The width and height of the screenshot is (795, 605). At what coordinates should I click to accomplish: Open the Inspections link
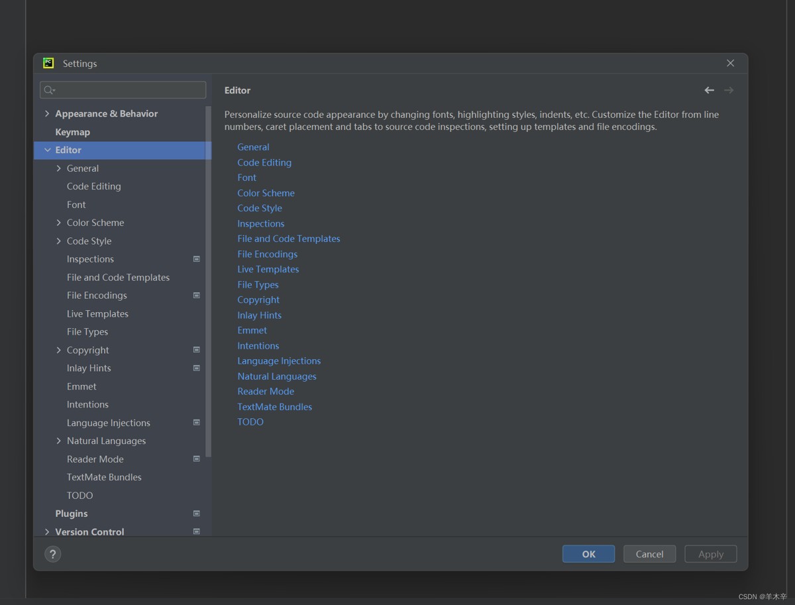[x=261, y=223]
